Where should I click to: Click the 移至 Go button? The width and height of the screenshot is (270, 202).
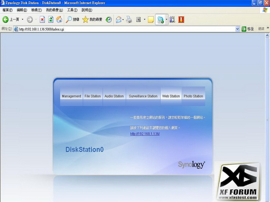pyautogui.click(x=248, y=29)
